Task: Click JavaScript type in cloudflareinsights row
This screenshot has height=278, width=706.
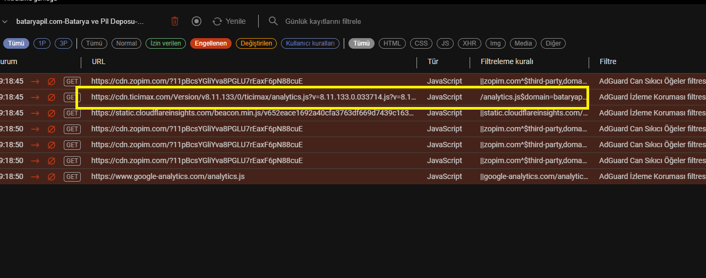Action: [445, 113]
